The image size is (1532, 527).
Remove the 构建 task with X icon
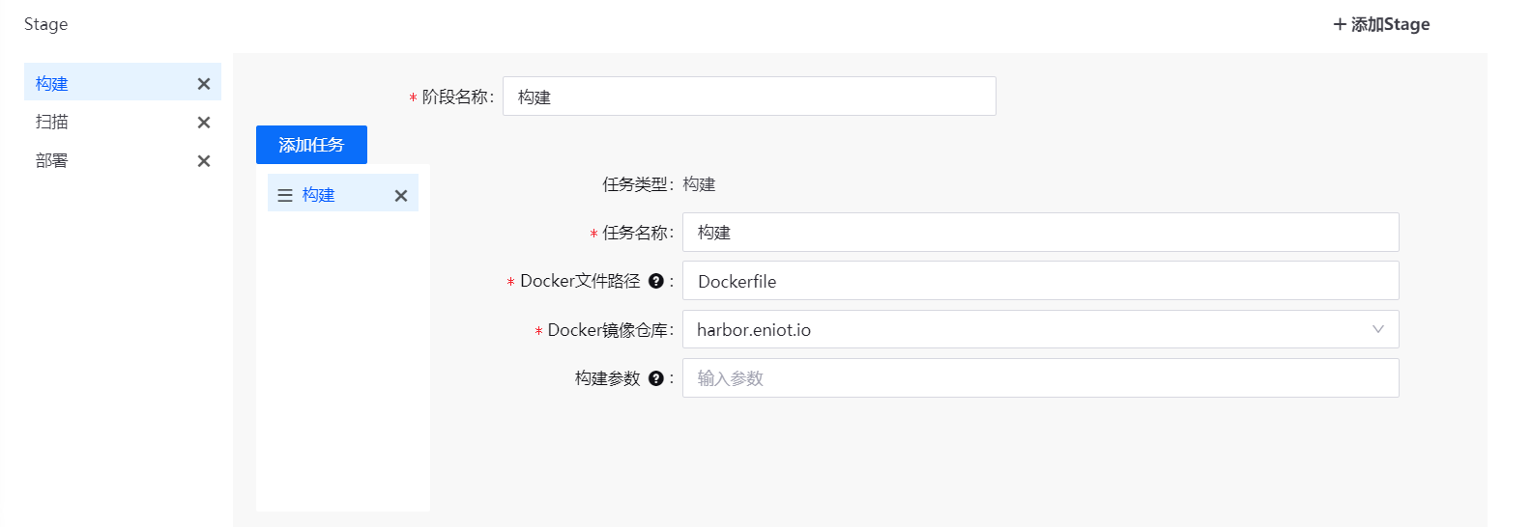[401, 196]
